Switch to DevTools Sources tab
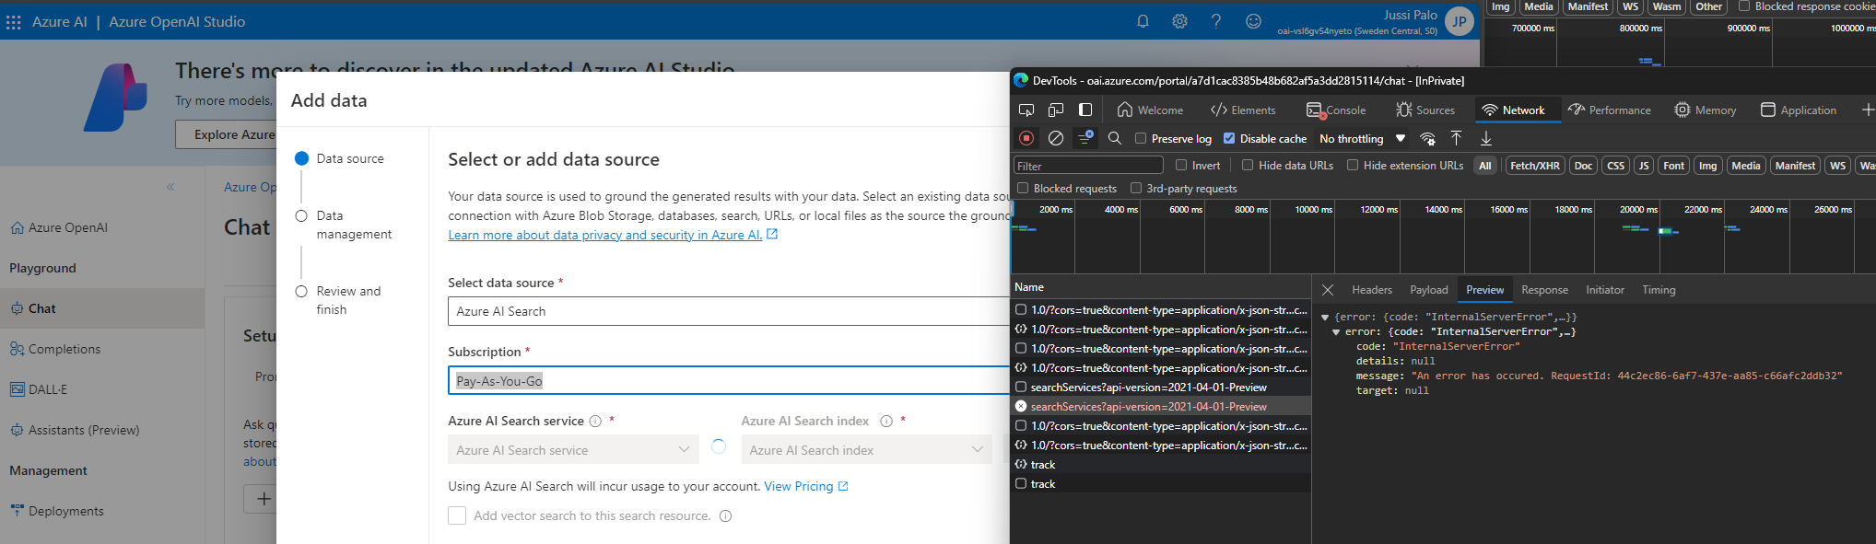The image size is (1876, 544). click(1425, 110)
